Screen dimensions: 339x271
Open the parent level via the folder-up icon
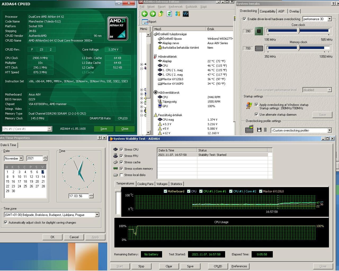pos(161,14)
